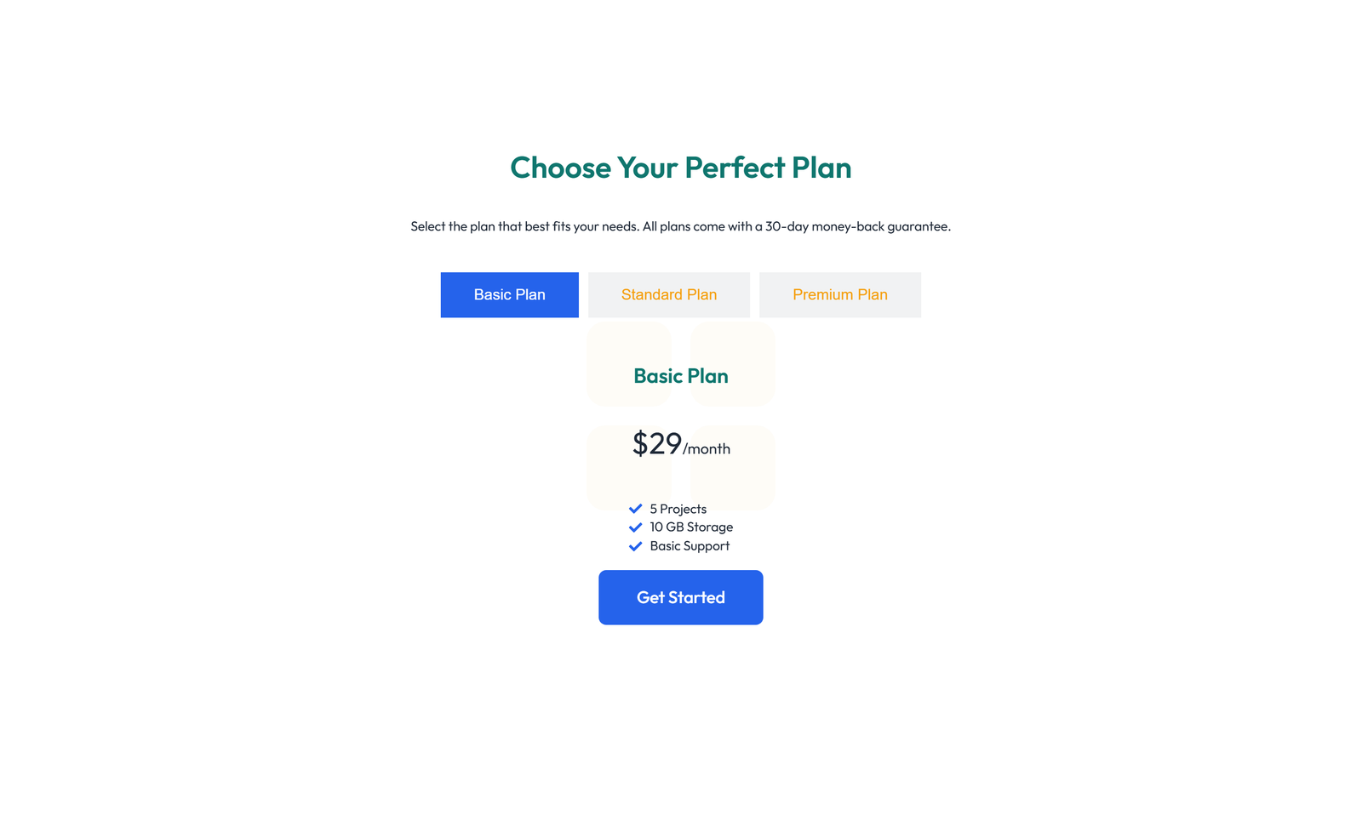Select the Basic Plan tab

[x=509, y=294]
